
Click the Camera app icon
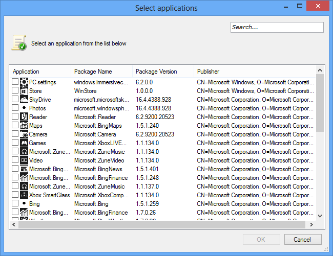coord(24,134)
